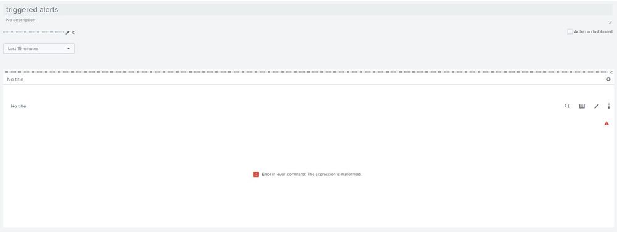Open the search editor magnifier icon
Viewport: 617px width, 232px height.
(567, 106)
